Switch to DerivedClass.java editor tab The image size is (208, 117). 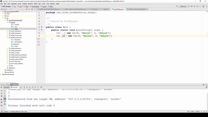coord(75,9)
